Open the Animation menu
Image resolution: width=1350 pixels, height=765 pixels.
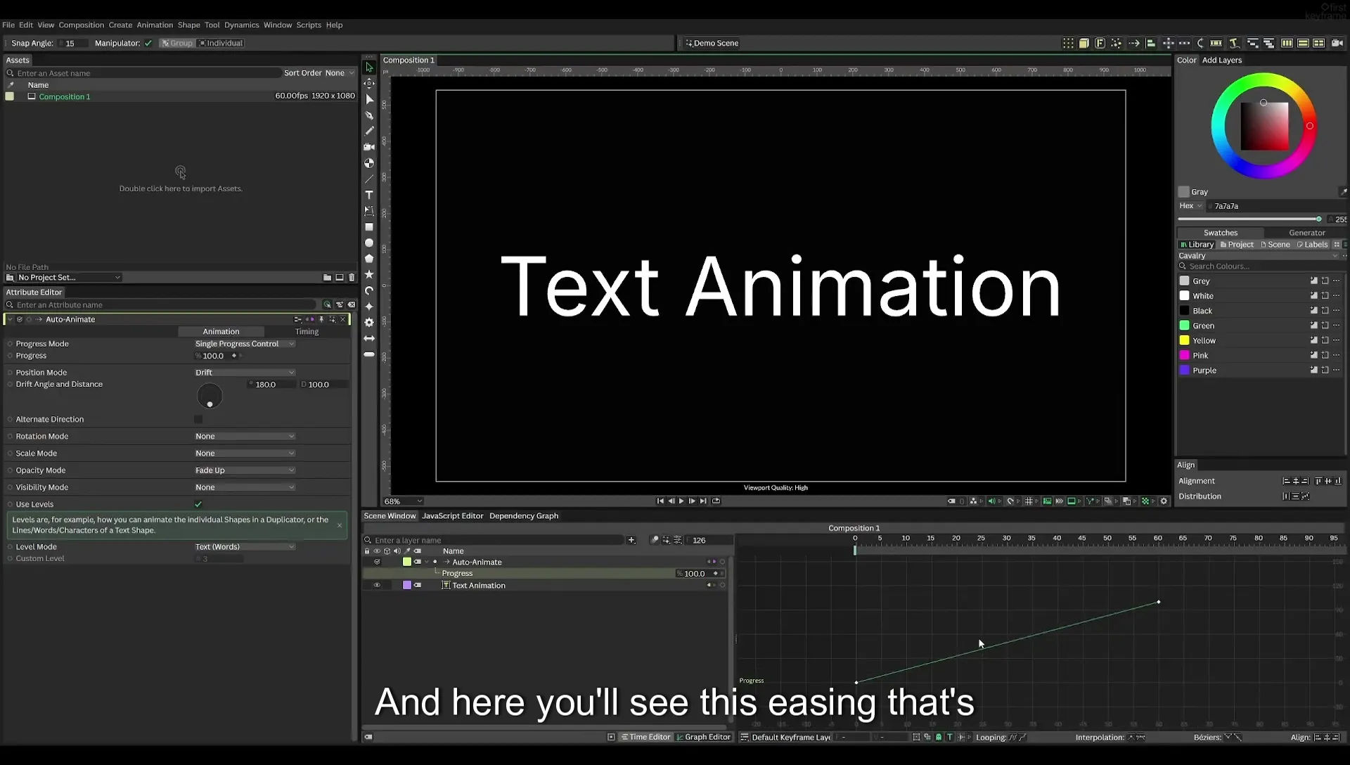(x=155, y=25)
